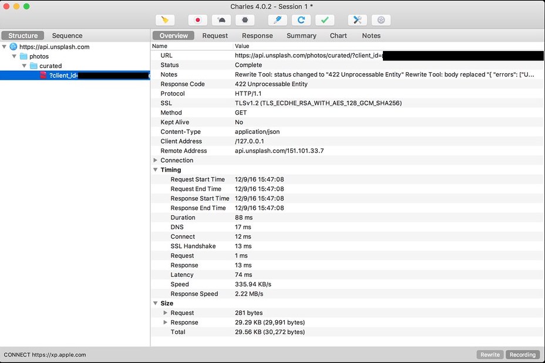Image resolution: width=545 pixels, height=363 pixels.
Task: Collapse the Size section
Action: pos(156,303)
